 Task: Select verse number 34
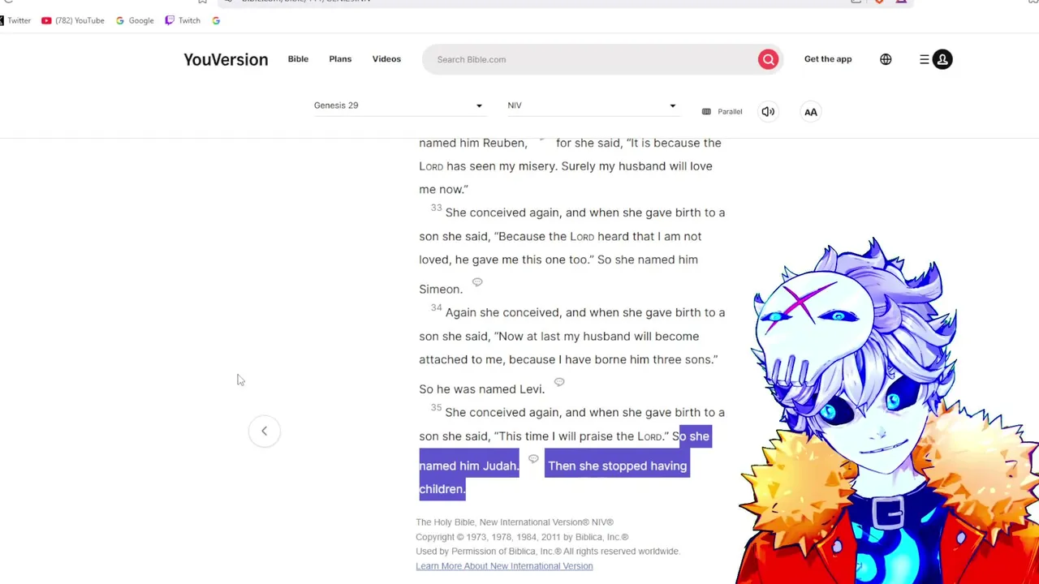(436, 308)
